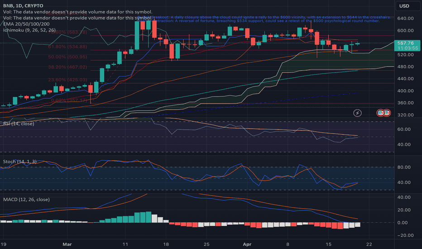Click the current price tag 557.76
Viewport: 422px width, 249px height.
click(405, 43)
